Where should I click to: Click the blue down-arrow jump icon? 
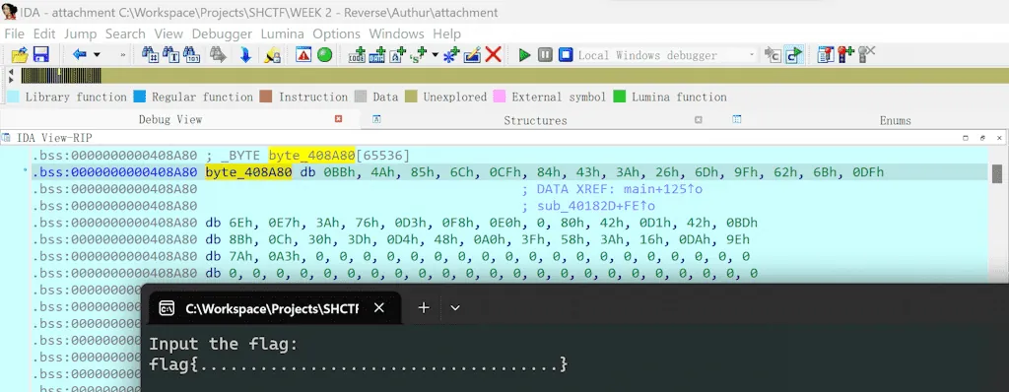coord(245,55)
